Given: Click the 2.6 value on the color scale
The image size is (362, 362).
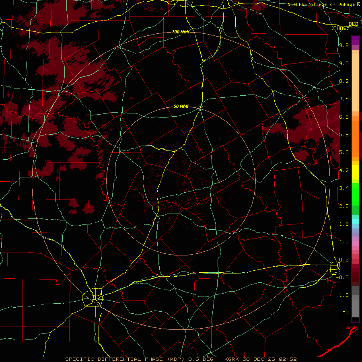Looking at the screenshot, I should 344,206.
